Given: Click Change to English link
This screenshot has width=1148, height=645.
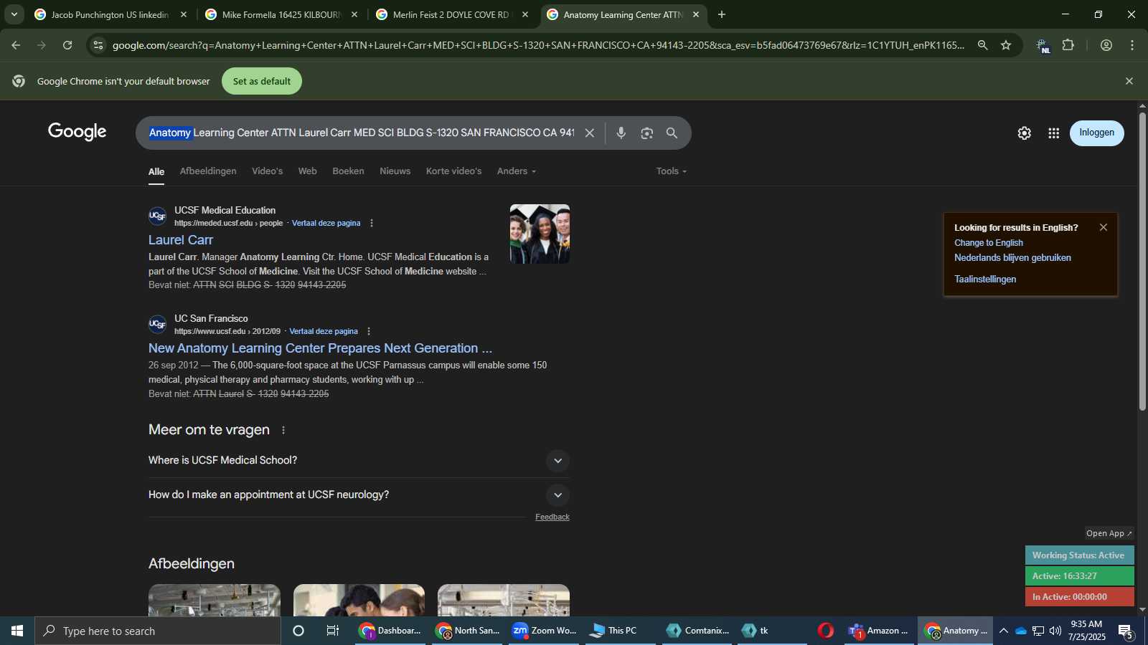Looking at the screenshot, I should coord(989,243).
